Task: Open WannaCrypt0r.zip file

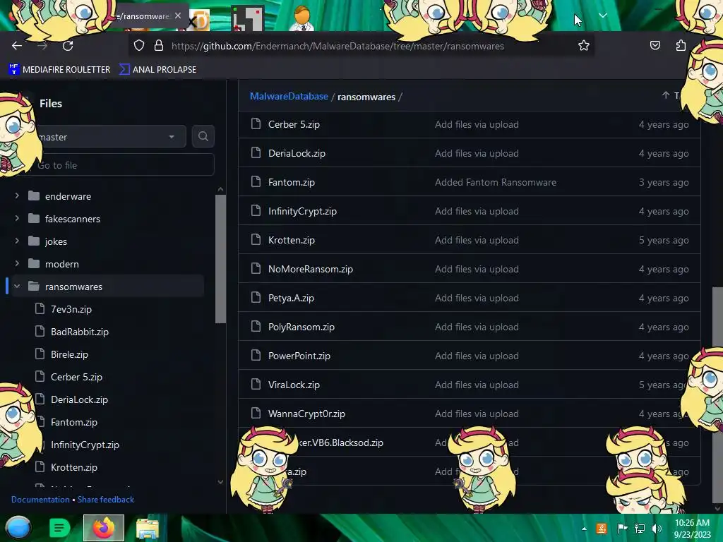Action: (x=306, y=414)
